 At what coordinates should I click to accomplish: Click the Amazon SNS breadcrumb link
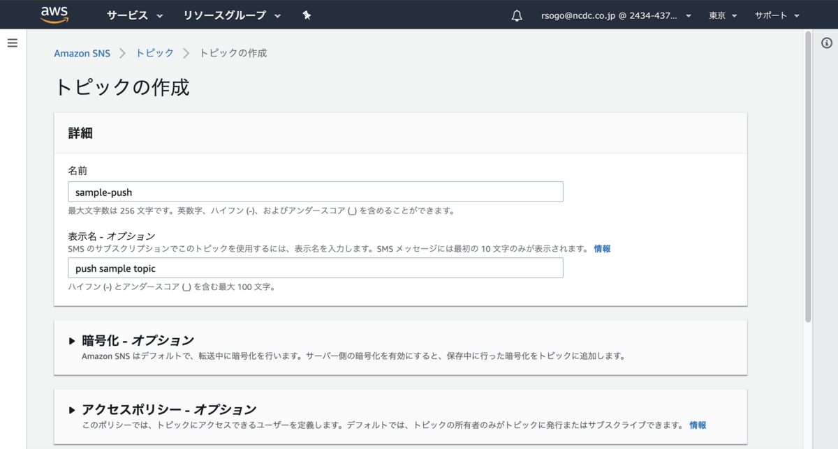[82, 52]
